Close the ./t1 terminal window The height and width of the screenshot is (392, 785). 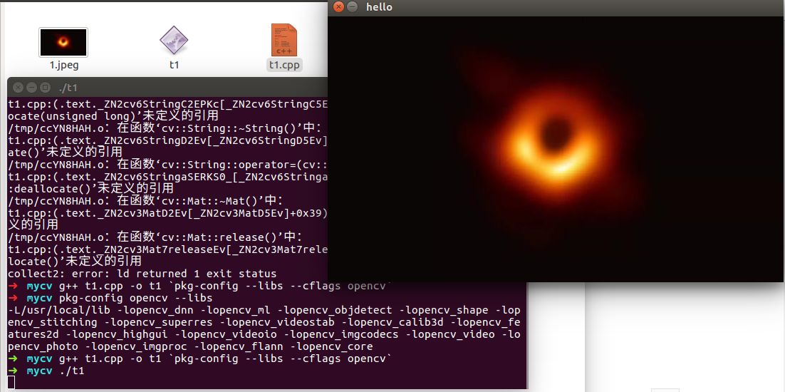click(x=18, y=87)
